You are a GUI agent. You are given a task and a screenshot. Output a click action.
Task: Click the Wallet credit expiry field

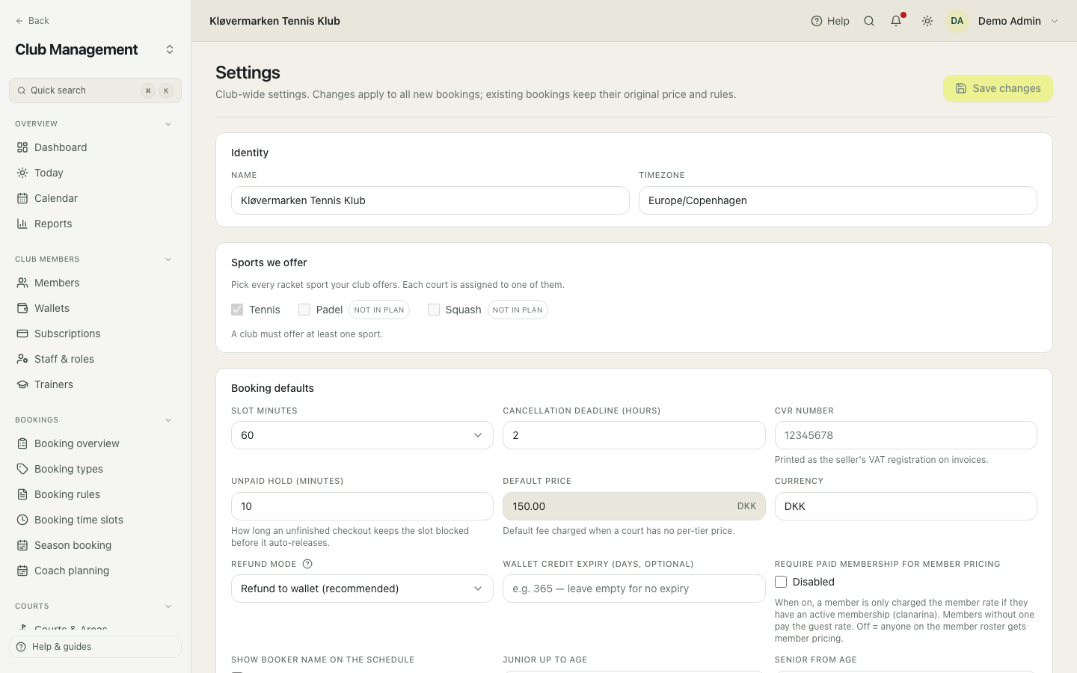tap(634, 589)
